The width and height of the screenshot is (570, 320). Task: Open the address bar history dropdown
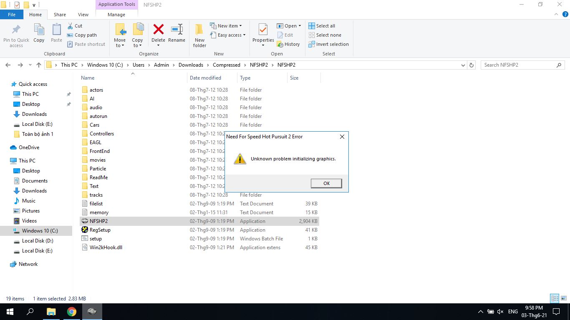pyautogui.click(x=463, y=65)
